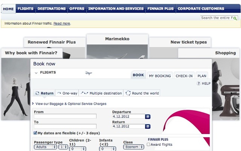Image resolution: width=241 pixels, height=151 pixels.
Task: Open the Children (2-11) count dropdown
Action: [78, 149]
